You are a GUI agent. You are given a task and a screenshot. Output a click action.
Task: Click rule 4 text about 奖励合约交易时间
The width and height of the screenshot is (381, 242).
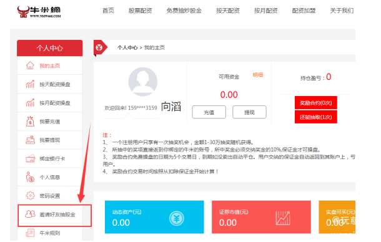(161, 172)
